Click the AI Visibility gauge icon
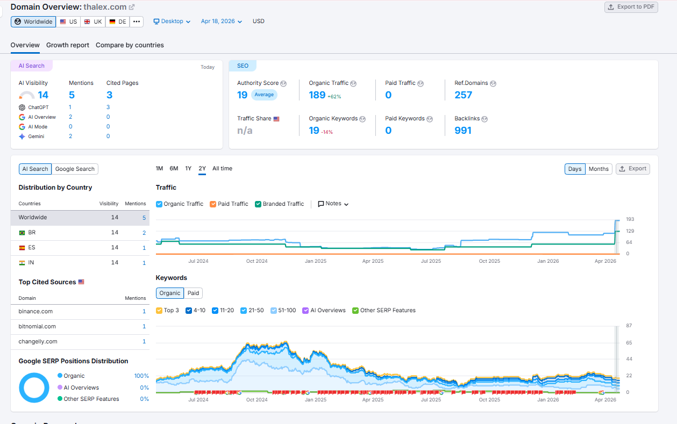The width and height of the screenshot is (677, 424). click(27, 96)
